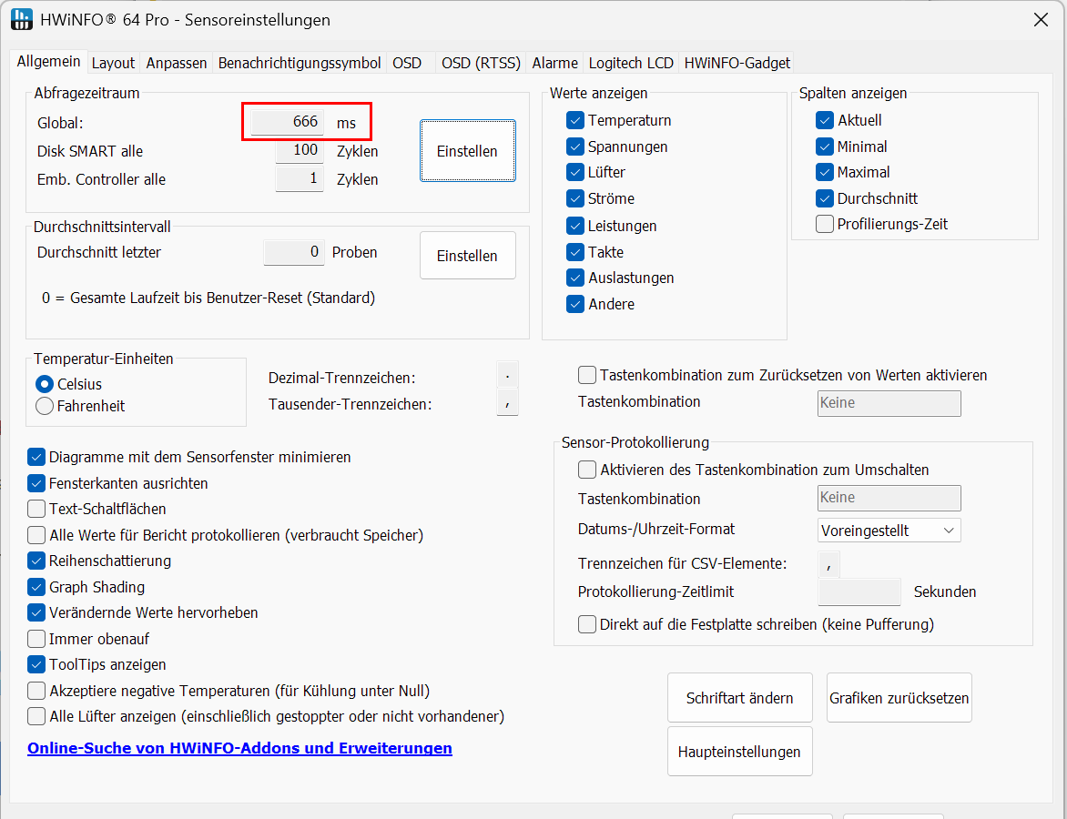Click the Sensor-Protokollierung Tastenkombination hotkey field

click(889, 498)
